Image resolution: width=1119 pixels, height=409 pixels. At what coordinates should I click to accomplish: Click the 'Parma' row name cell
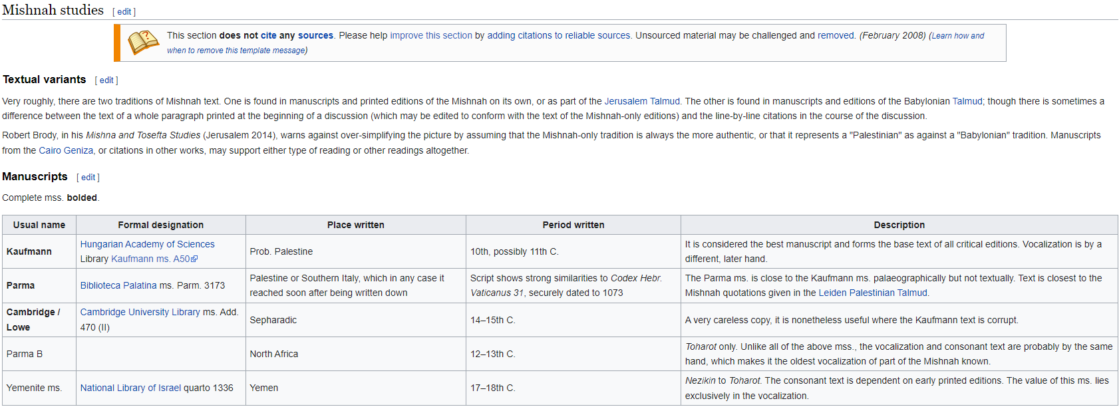39,286
